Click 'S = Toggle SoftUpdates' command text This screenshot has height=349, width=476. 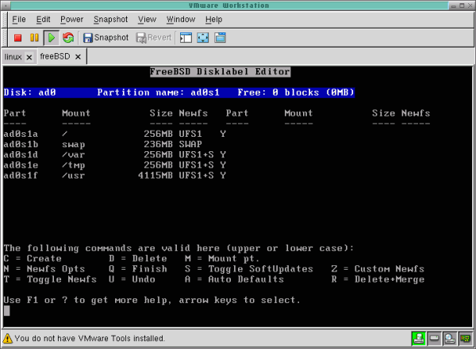coord(248,269)
